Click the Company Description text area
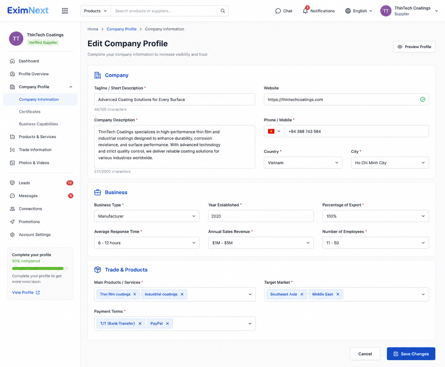Viewport: 445px width, 367px height. pos(174,147)
